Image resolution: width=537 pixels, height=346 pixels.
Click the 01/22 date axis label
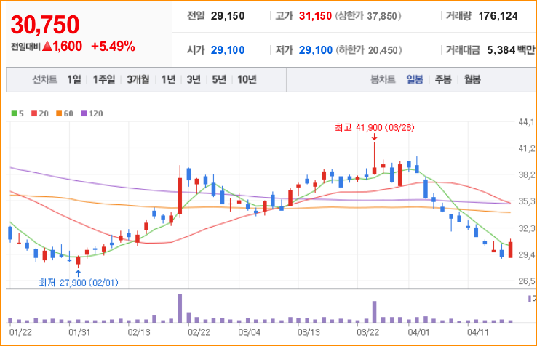20,332
